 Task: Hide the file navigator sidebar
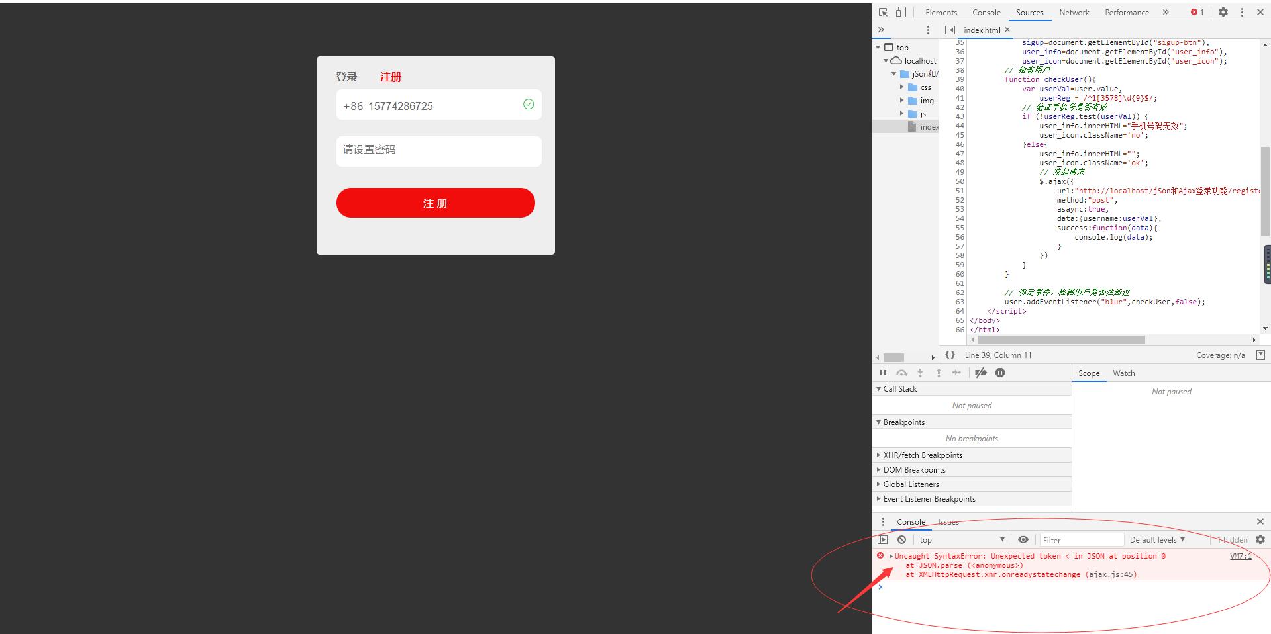[950, 30]
